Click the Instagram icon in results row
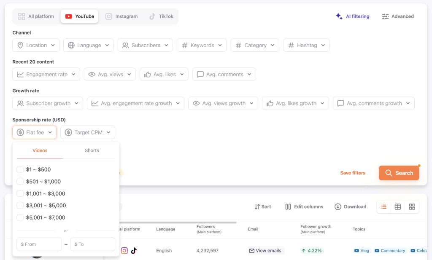The height and width of the screenshot is (260, 432). click(x=124, y=251)
